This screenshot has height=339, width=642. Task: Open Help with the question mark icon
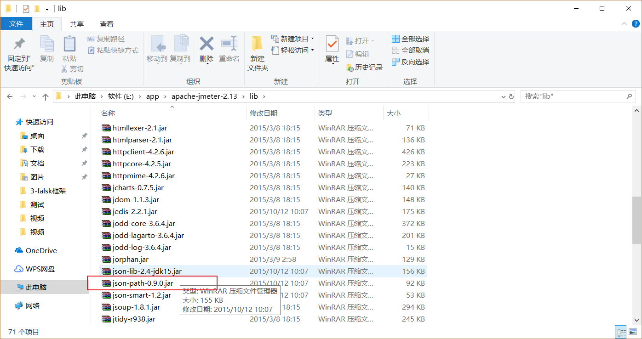[x=635, y=24]
